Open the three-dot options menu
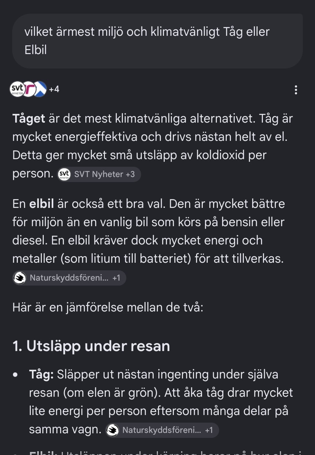The image size is (315, 455). tap(296, 90)
